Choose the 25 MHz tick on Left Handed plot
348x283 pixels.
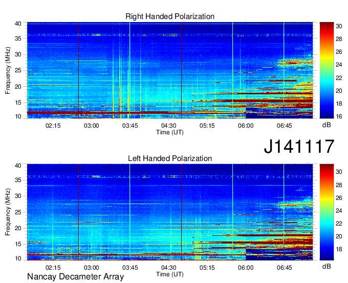(x=18, y=212)
